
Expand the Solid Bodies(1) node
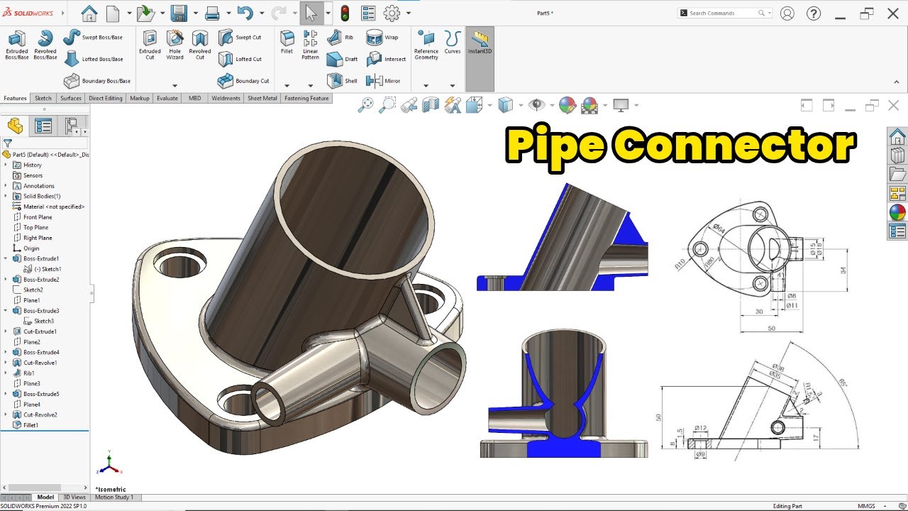[6, 196]
